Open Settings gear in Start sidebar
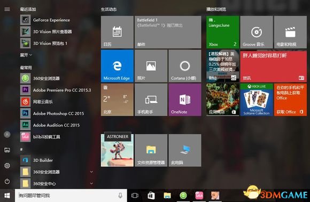This screenshot has width=310, height=202. (7, 166)
